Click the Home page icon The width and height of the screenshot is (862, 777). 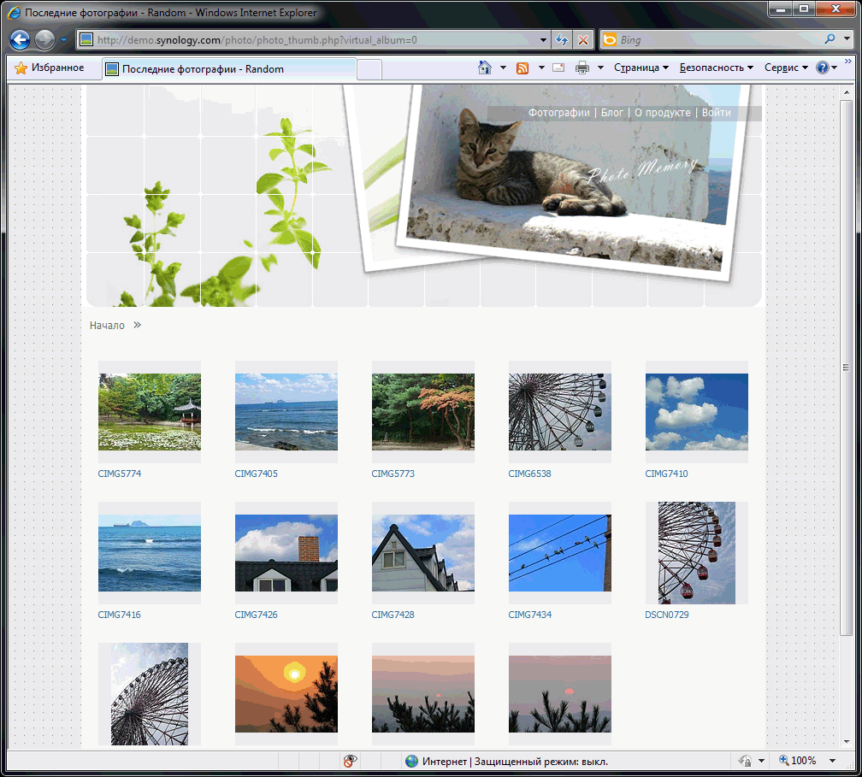point(485,68)
